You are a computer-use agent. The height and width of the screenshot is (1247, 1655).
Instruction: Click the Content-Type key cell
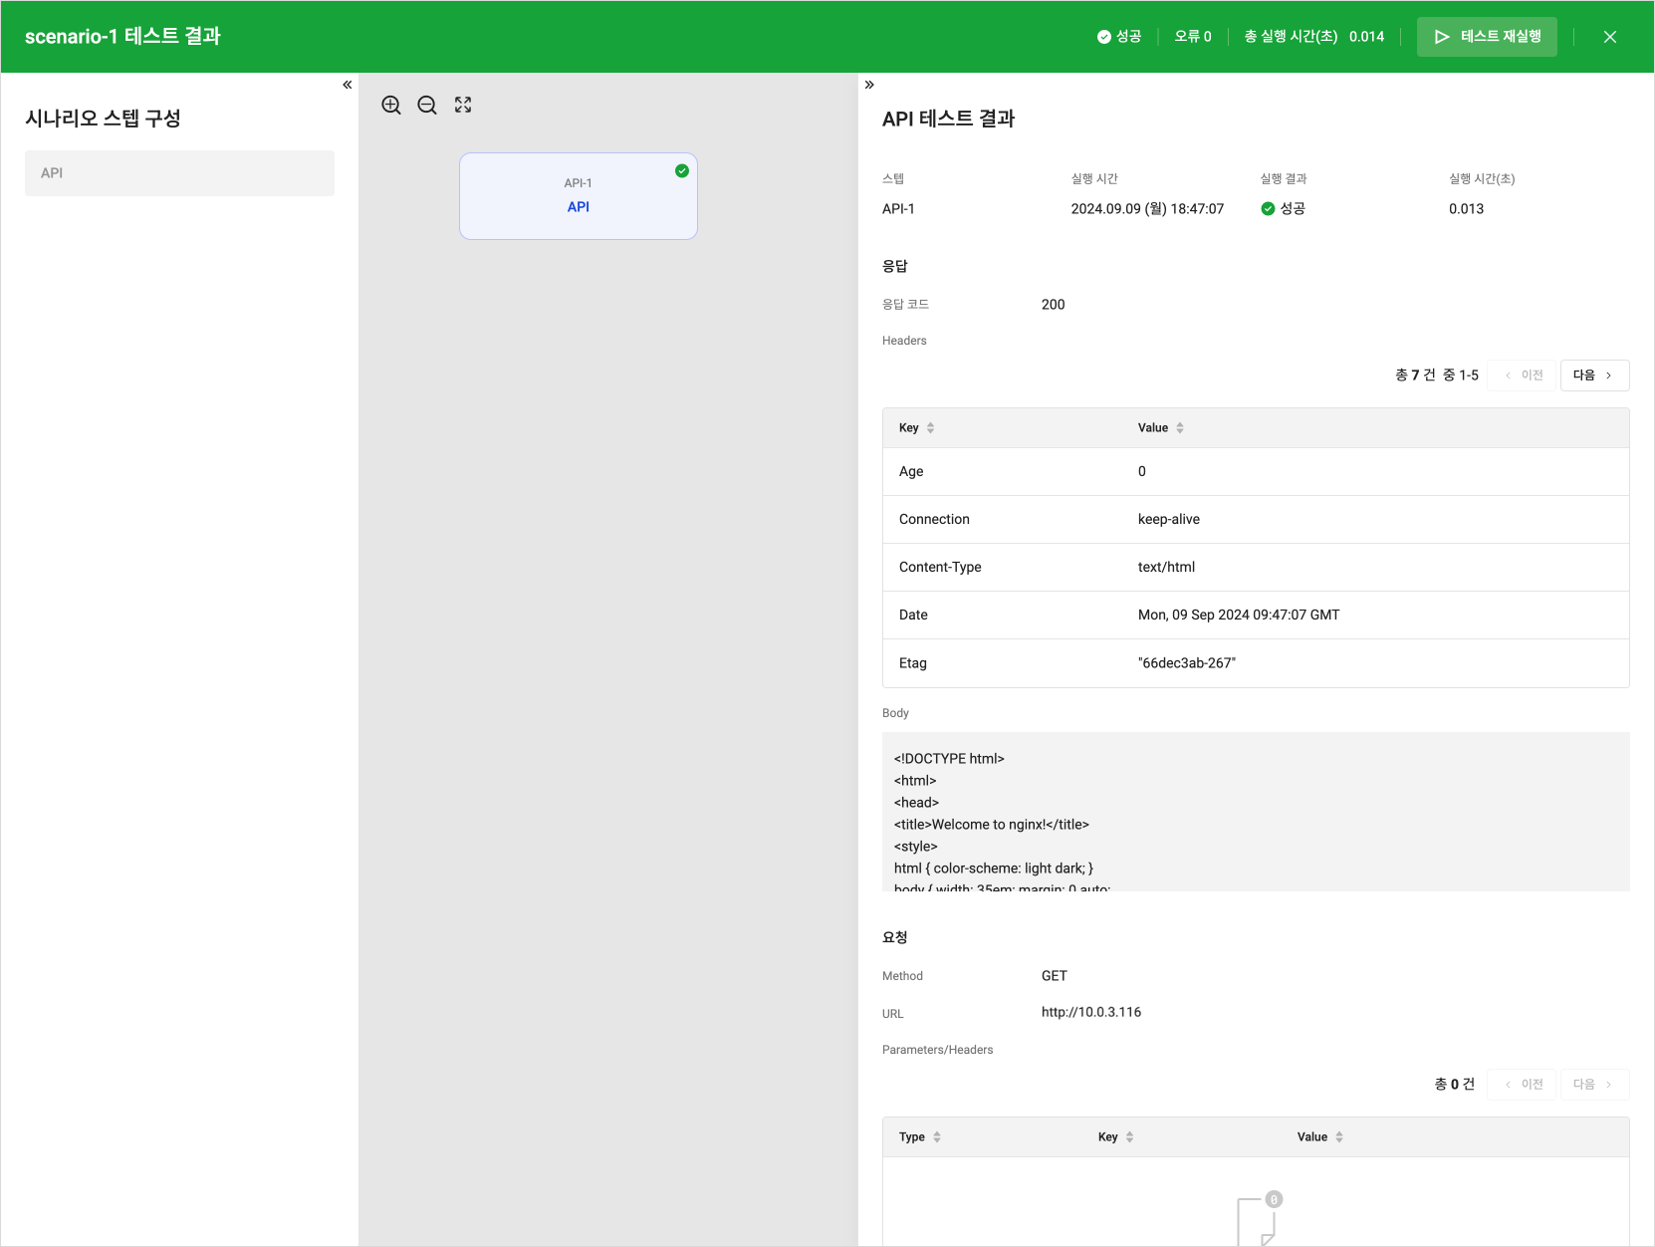point(940,568)
